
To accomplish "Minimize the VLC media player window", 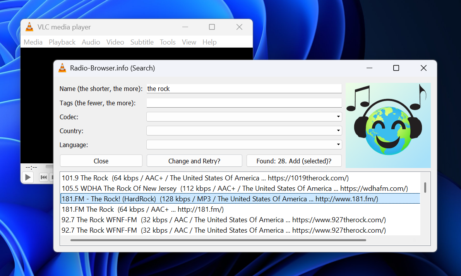I will pos(185,27).
